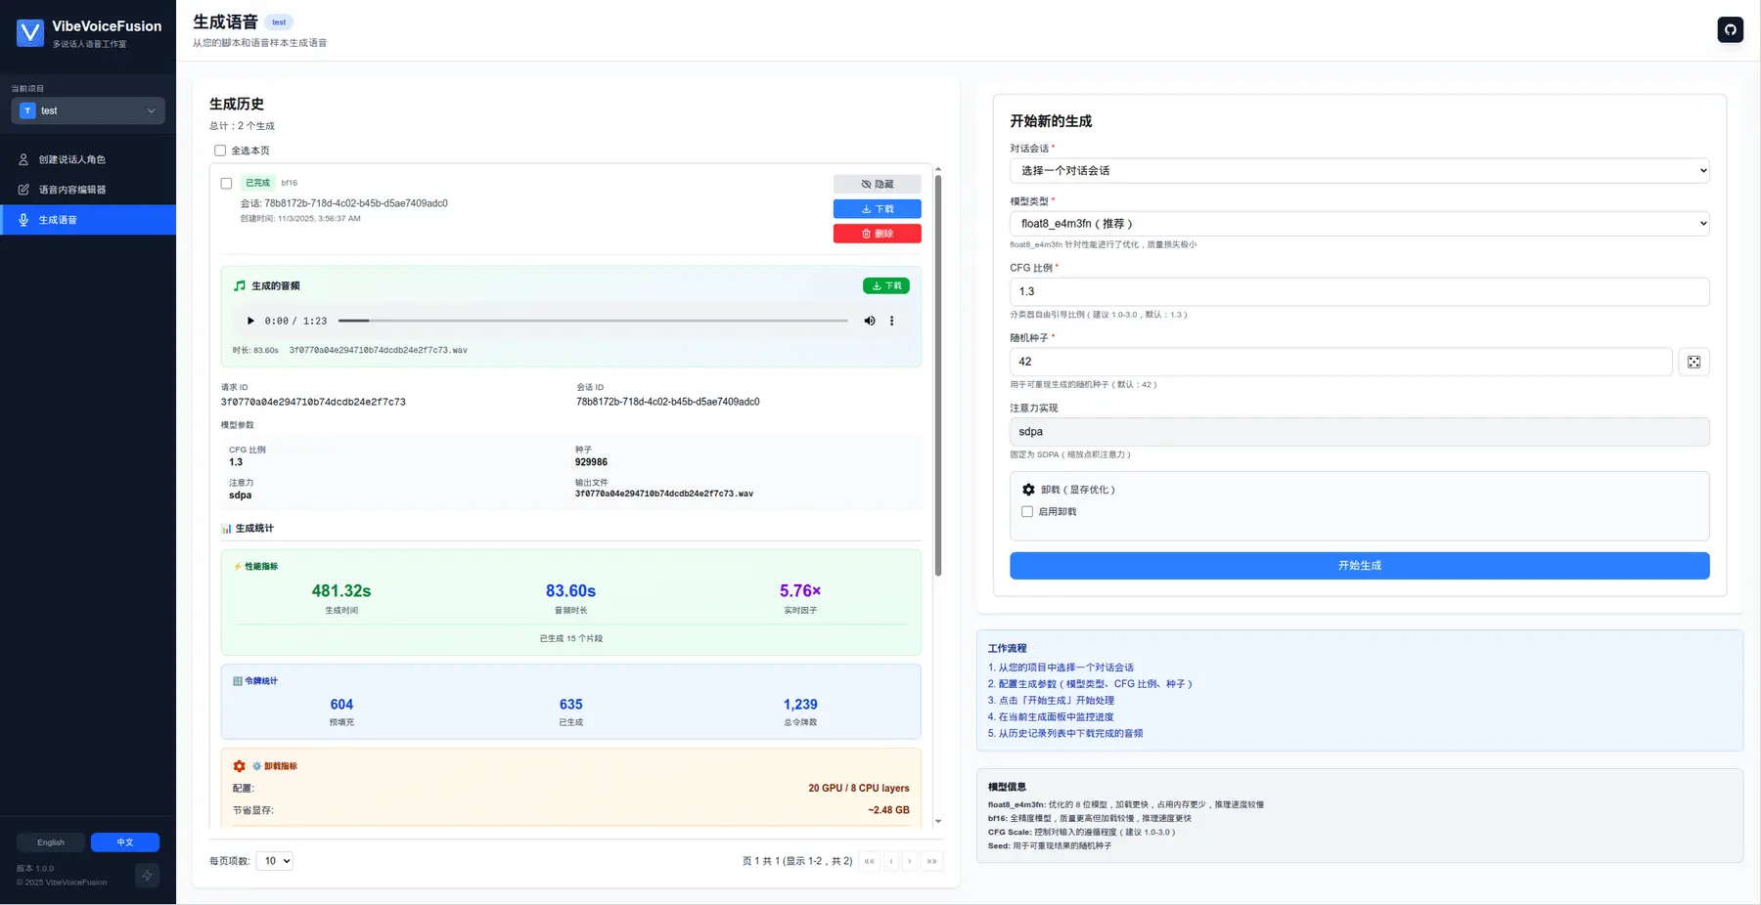Go to the last page of history
The image size is (1761, 905).
pos(931,861)
